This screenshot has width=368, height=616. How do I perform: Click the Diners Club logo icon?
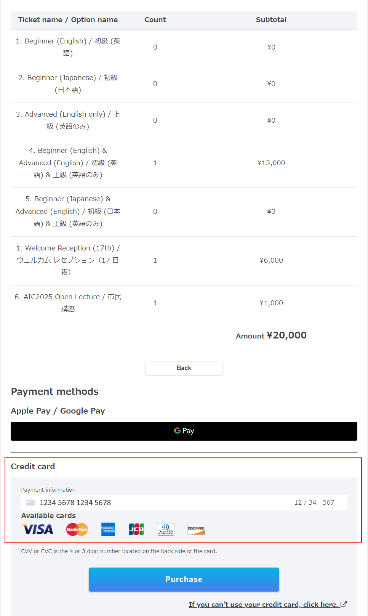pos(166,529)
